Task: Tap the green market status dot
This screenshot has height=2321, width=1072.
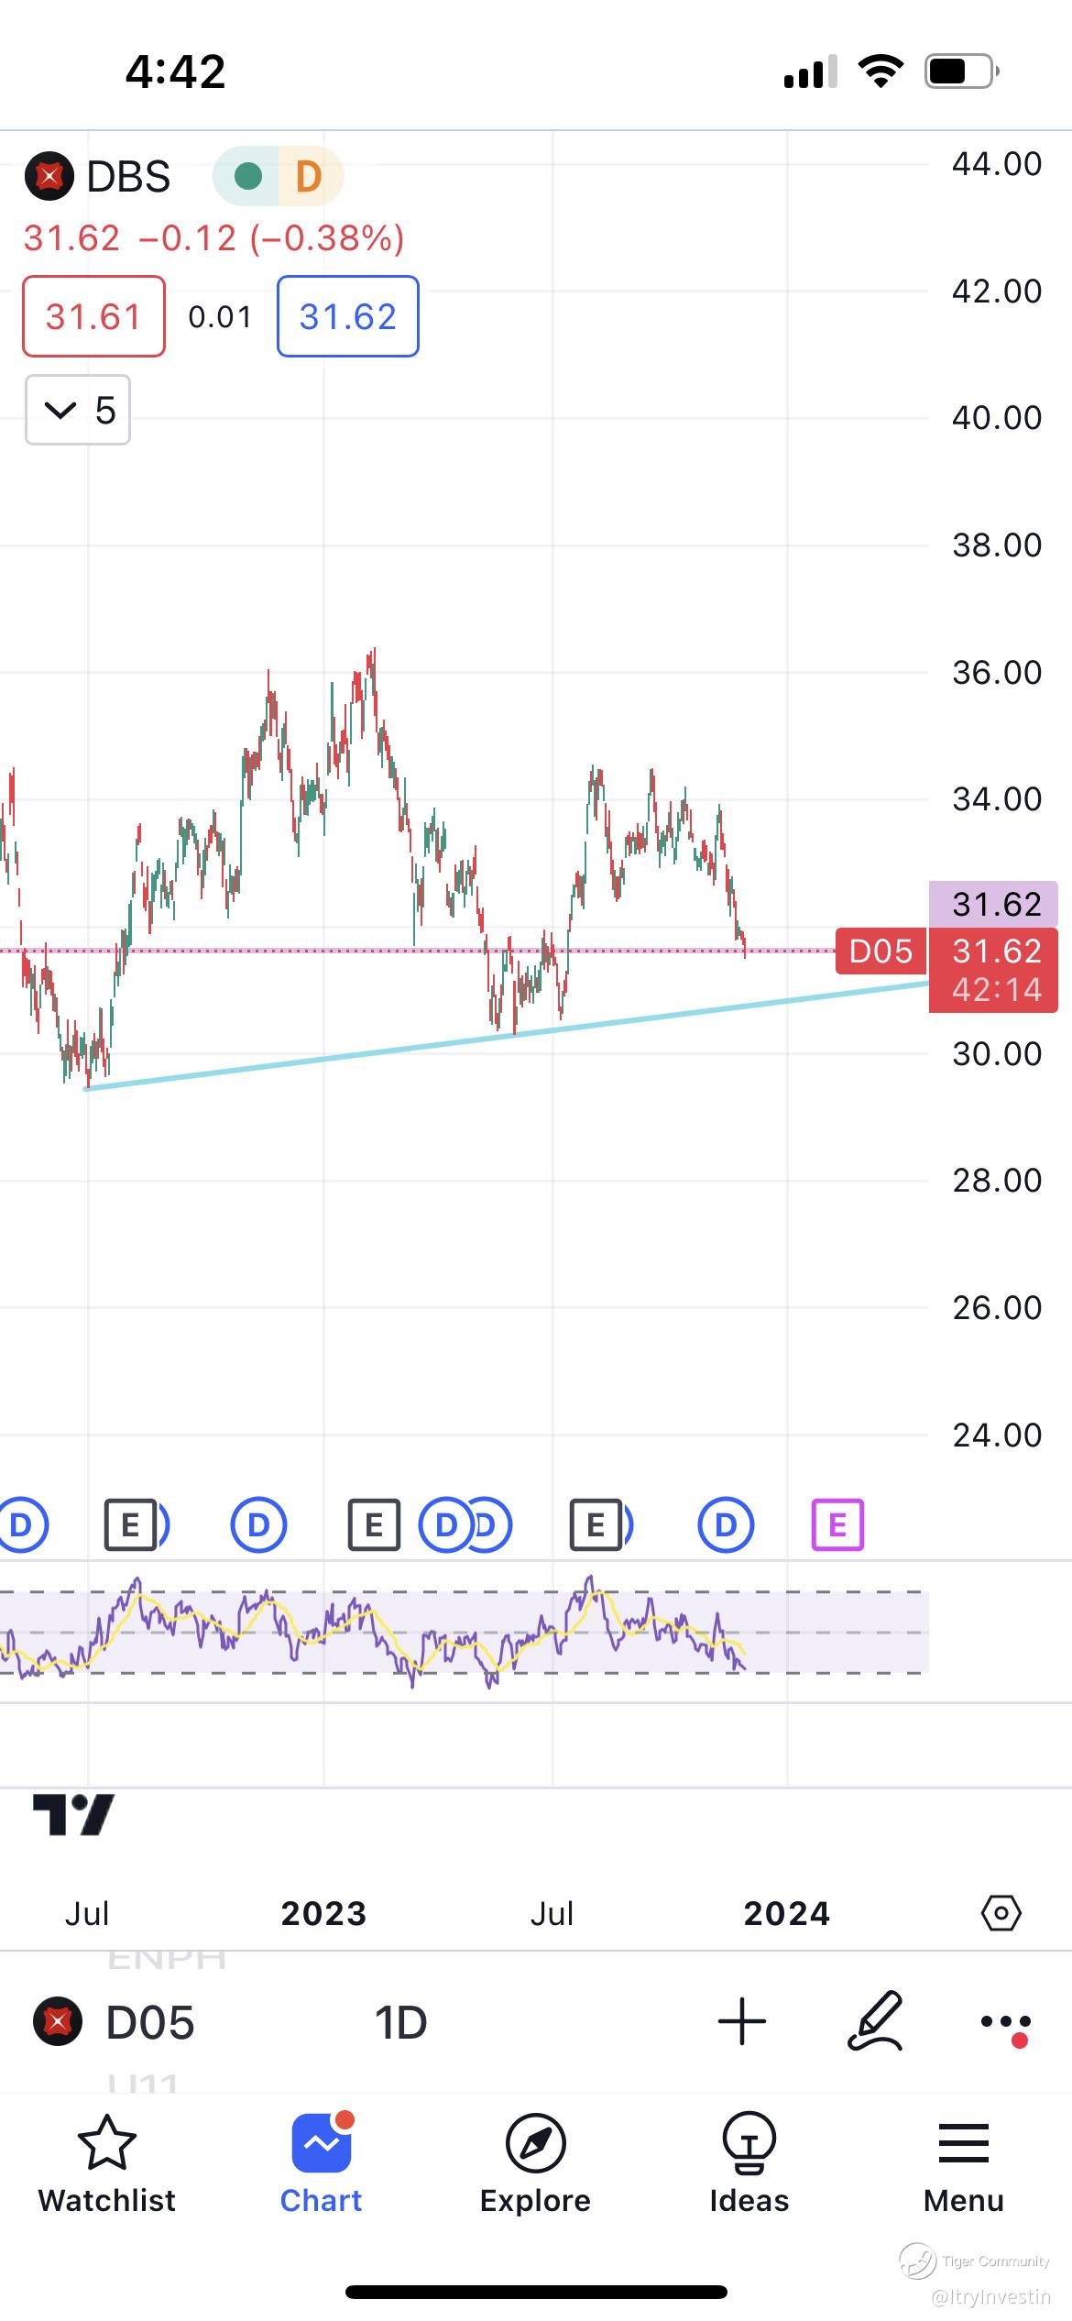Action: click(247, 176)
